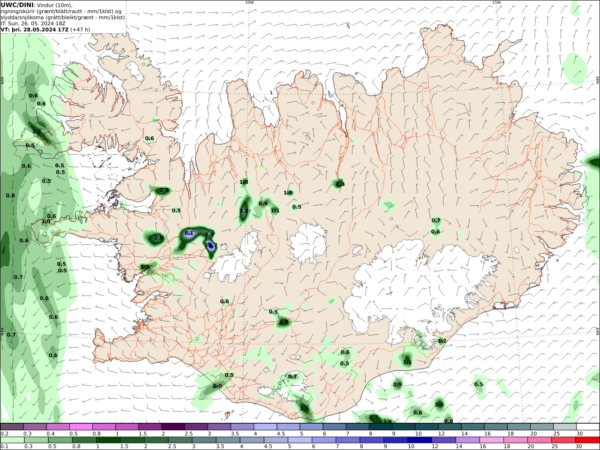
Task: Click the 1.7 value at the south edge
Action: pyautogui.click(x=374, y=417)
